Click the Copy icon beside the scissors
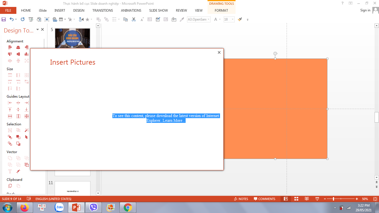The image size is (379, 213). [x=125, y=19]
